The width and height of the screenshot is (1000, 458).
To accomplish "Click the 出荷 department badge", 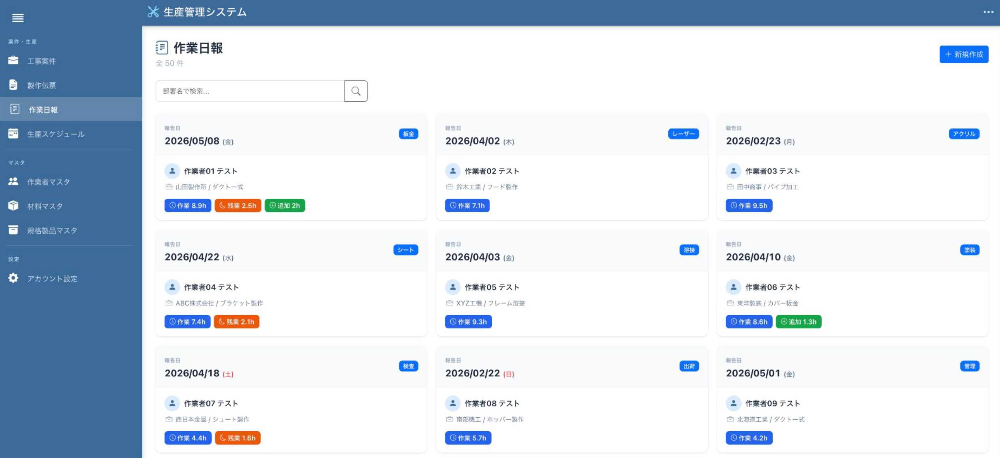I will pyautogui.click(x=689, y=366).
